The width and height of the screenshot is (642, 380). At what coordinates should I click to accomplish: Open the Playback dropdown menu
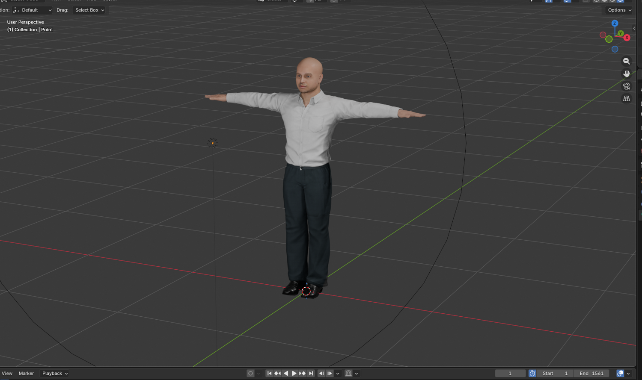(55, 373)
